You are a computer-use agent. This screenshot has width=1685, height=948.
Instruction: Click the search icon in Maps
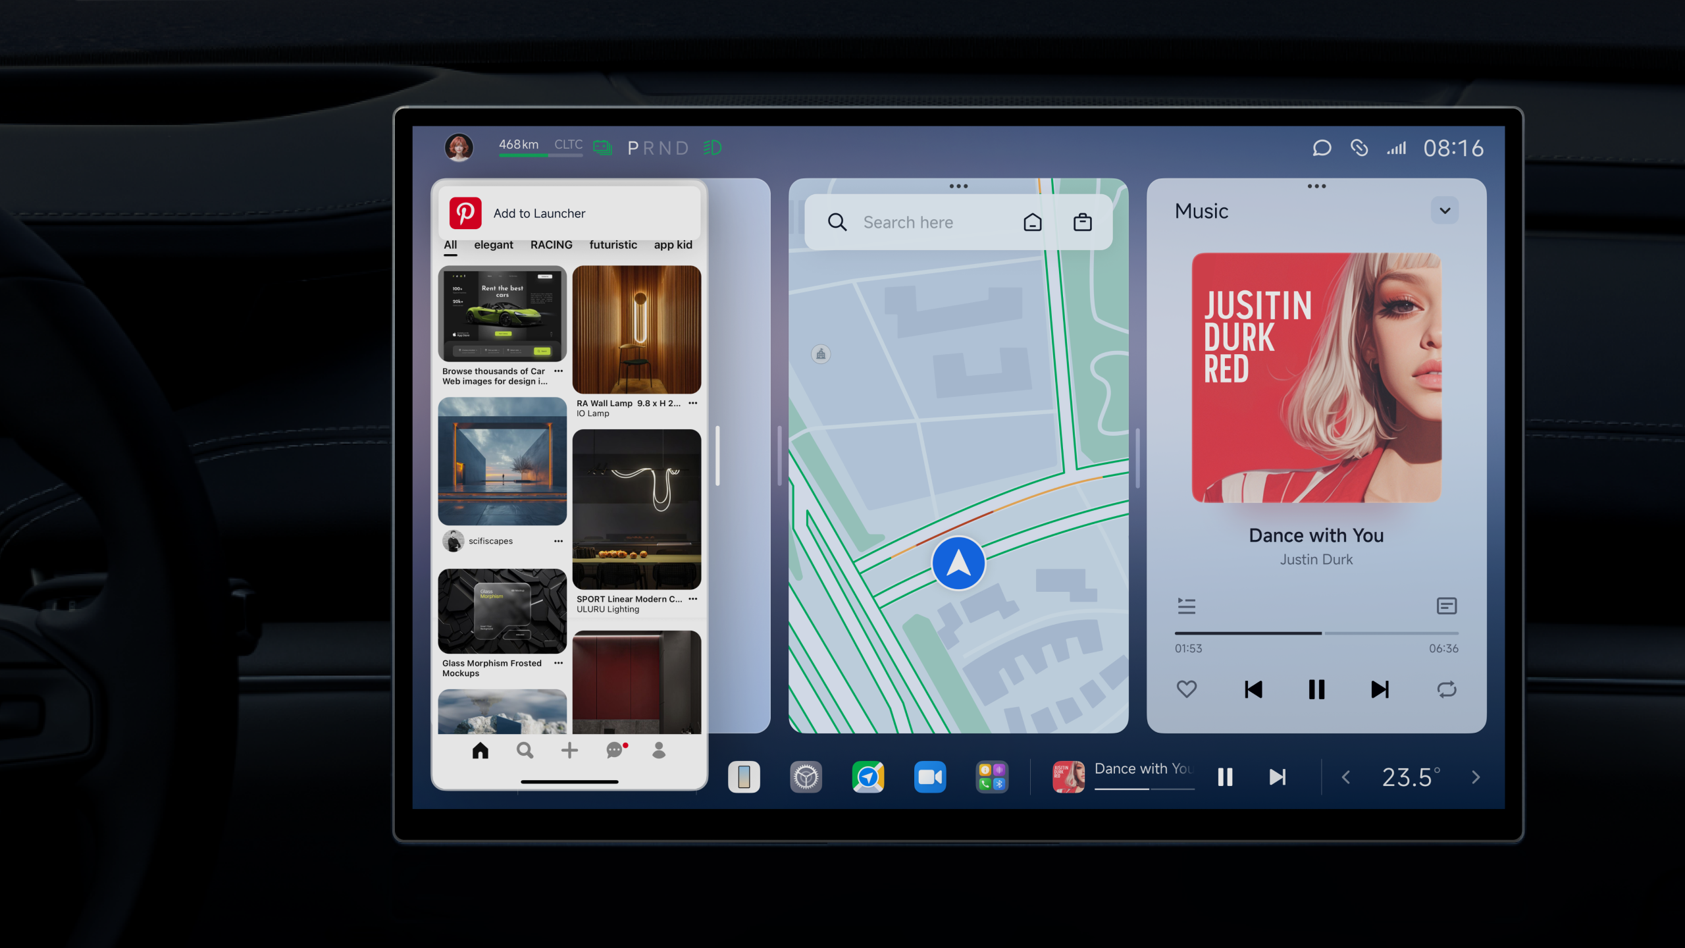(837, 223)
